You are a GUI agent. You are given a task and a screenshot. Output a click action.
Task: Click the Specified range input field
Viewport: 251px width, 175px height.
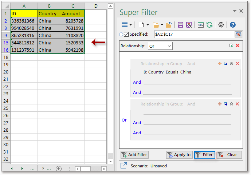tap(193, 34)
